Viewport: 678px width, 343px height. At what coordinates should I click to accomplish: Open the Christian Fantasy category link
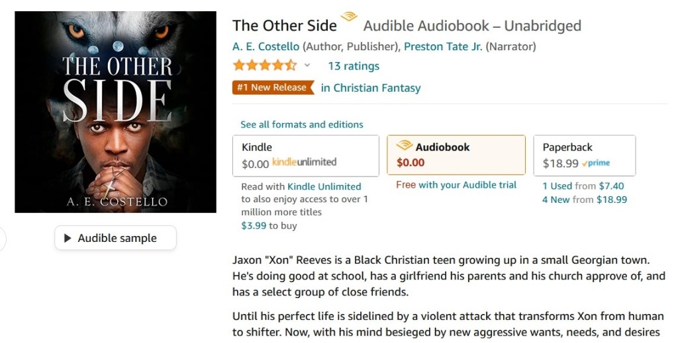(x=370, y=88)
